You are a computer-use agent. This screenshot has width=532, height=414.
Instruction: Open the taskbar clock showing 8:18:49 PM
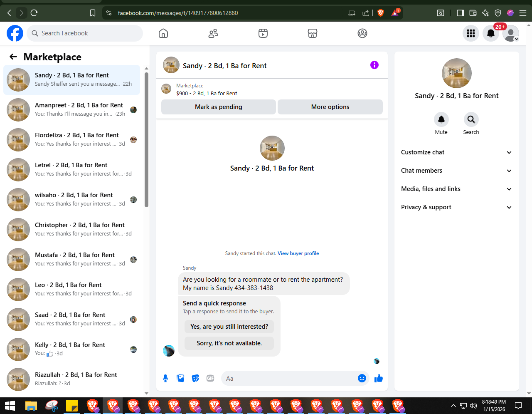(494, 406)
